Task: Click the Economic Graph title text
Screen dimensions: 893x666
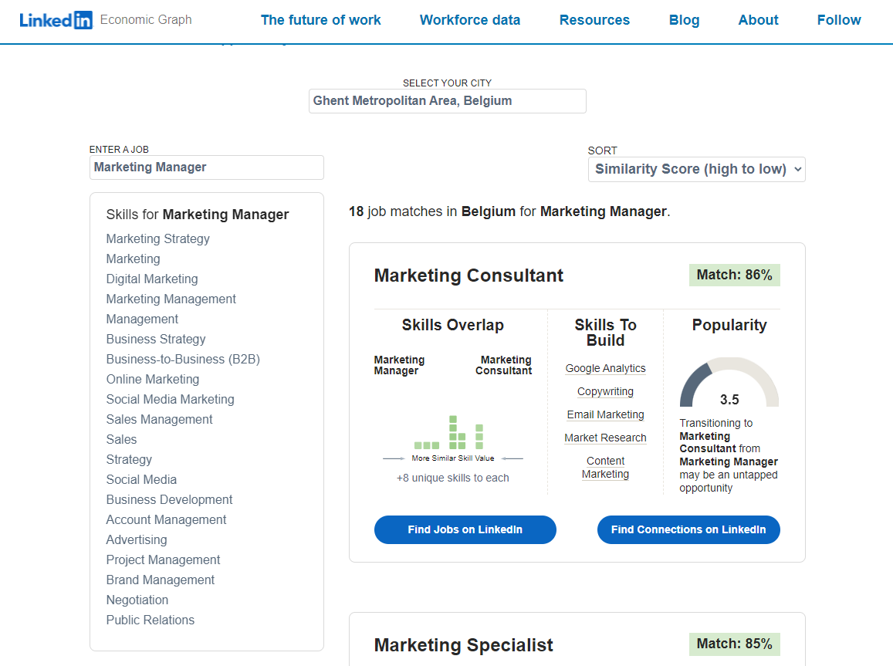Action: pyautogui.click(x=146, y=19)
